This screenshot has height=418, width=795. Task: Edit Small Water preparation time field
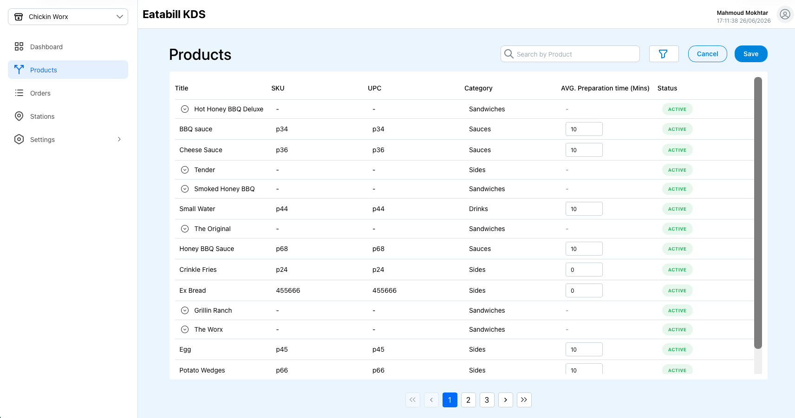click(x=584, y=209)
